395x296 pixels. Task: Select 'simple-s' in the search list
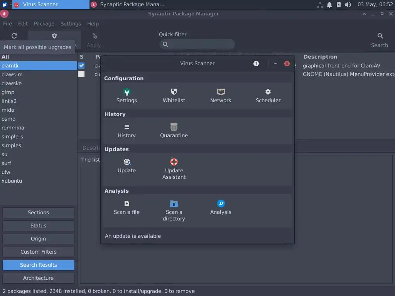tap(39, 136)
